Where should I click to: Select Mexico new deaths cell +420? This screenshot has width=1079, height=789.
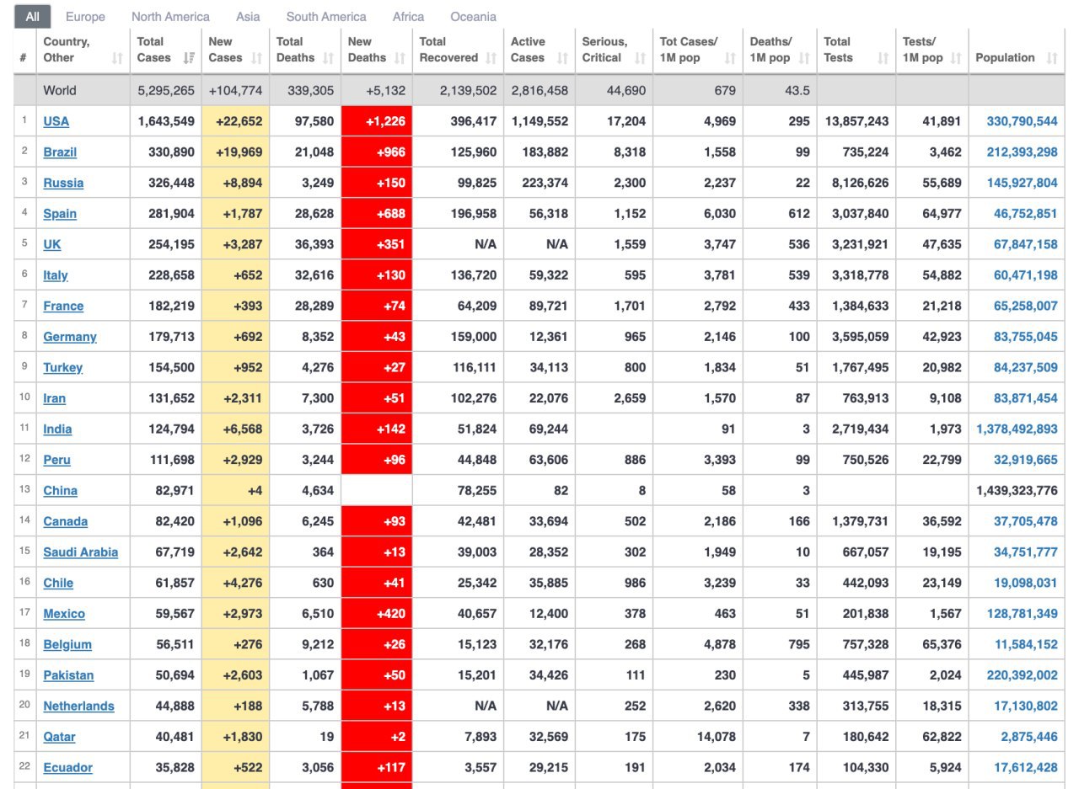tap(377, 614)
